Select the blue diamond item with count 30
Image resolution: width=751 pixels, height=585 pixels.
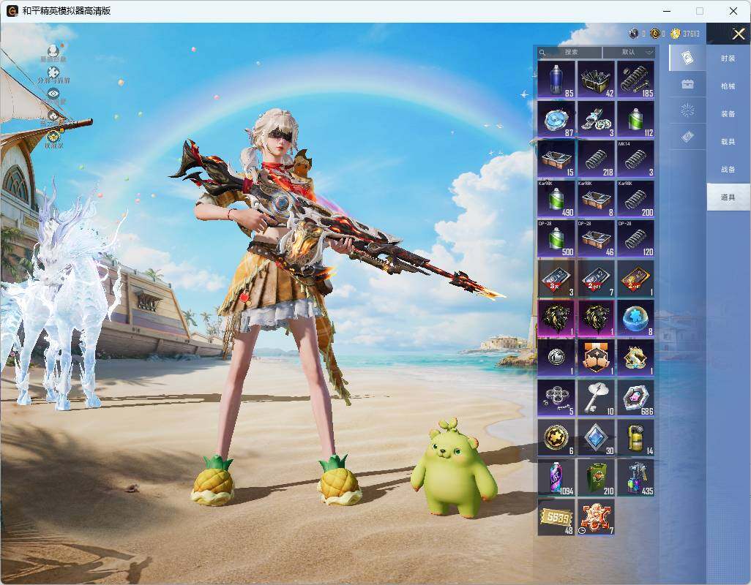[596, 438]
